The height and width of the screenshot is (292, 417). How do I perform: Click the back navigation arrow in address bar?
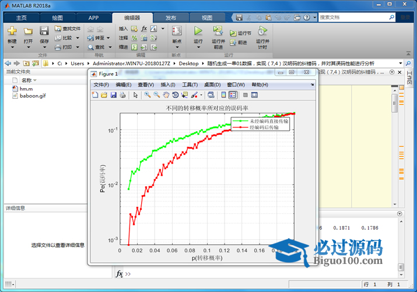coord(8,63)
